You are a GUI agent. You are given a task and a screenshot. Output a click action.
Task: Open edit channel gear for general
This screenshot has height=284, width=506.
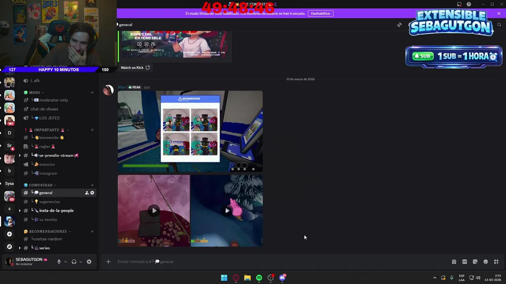coord(93,193)
